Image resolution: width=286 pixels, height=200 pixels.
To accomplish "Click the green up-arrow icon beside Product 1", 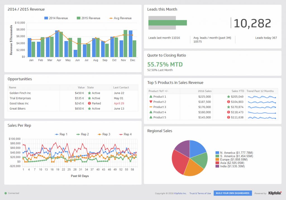I will [x=151, y=97].
